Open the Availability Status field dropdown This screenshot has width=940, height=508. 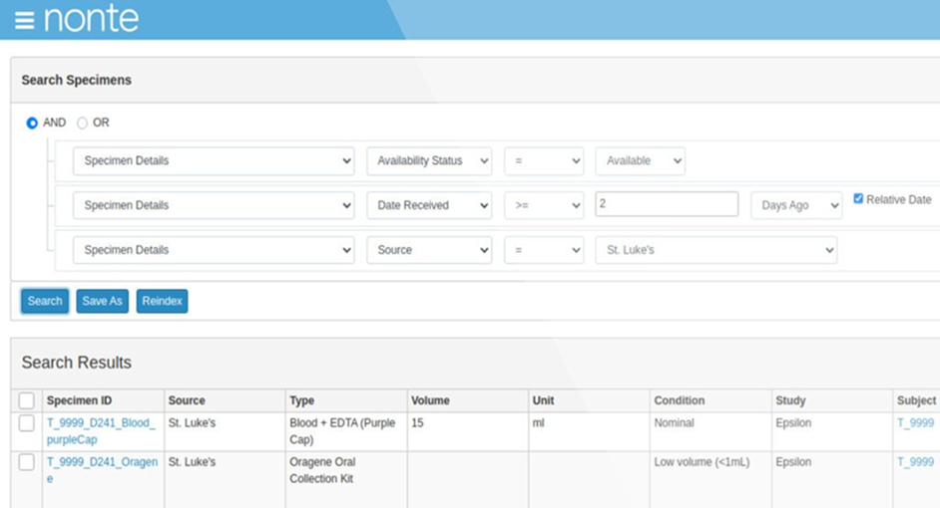tap(428, 160)
